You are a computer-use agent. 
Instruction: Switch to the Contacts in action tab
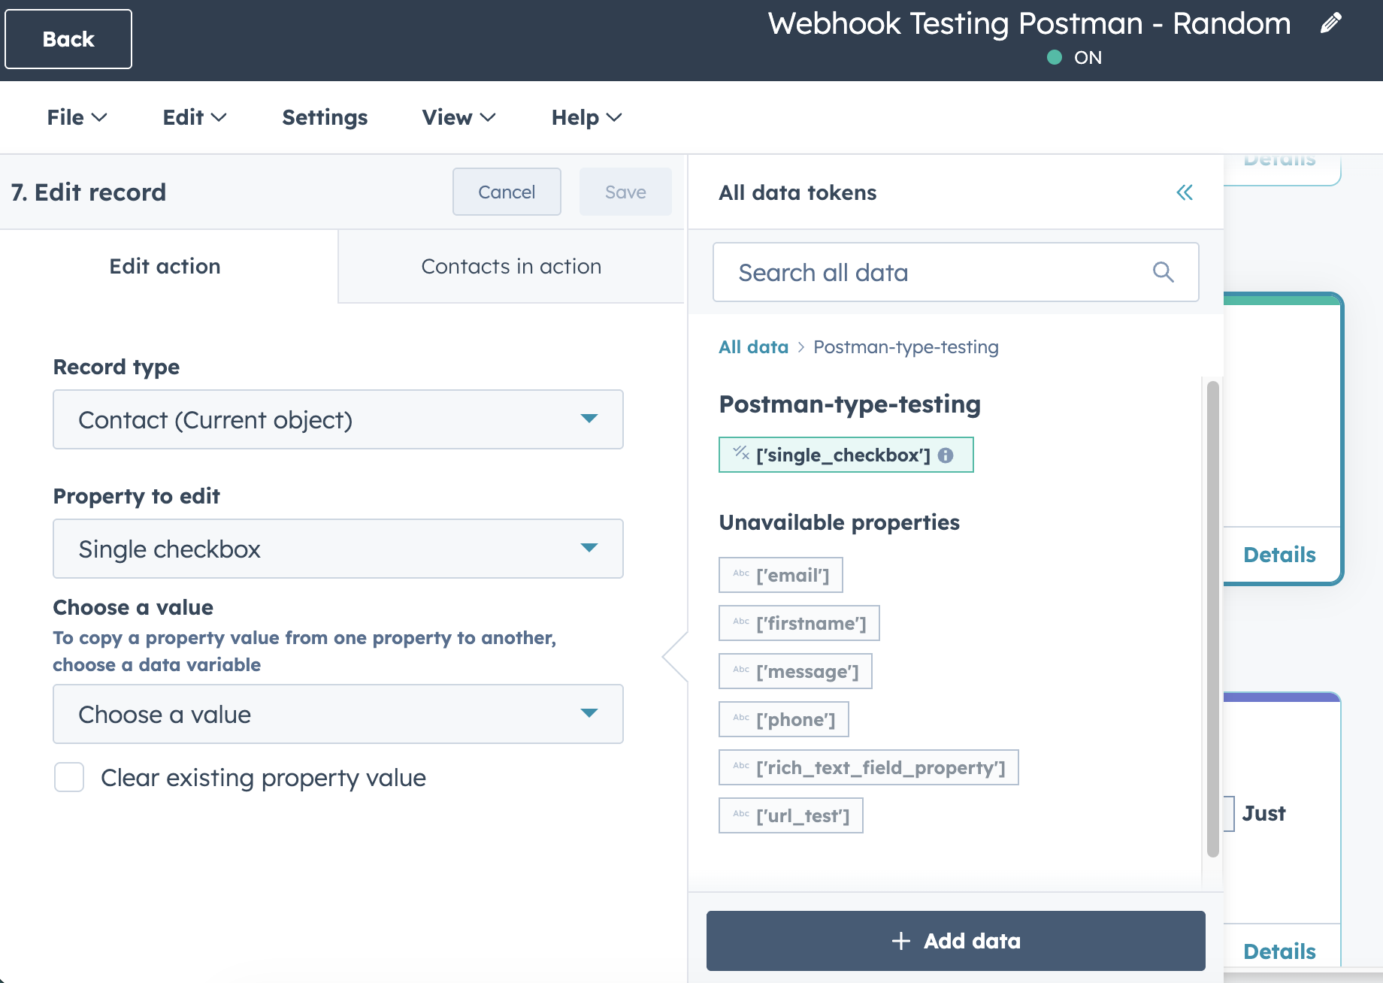pos(512,266)
